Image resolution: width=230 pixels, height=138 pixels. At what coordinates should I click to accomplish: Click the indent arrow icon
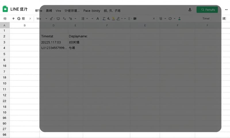[x=70, y=19]
